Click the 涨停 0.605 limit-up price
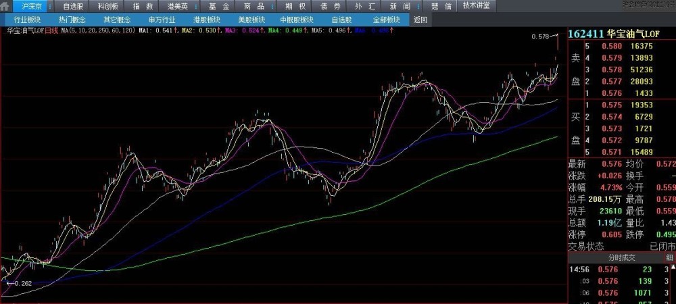This screenshot has height=304, width=676. 612,234
